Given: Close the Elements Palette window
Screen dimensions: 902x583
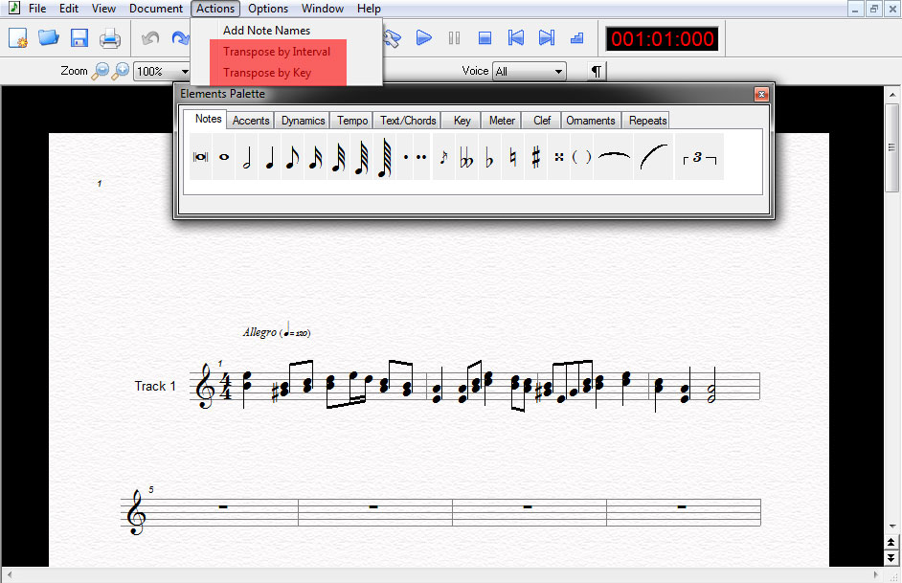Looking at the screenshot, I should point(761,94).
